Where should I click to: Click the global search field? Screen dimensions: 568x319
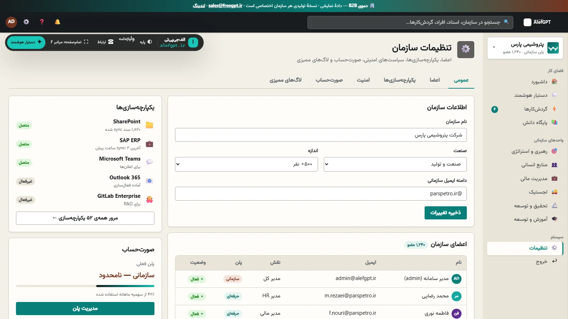tap(410, 22)
